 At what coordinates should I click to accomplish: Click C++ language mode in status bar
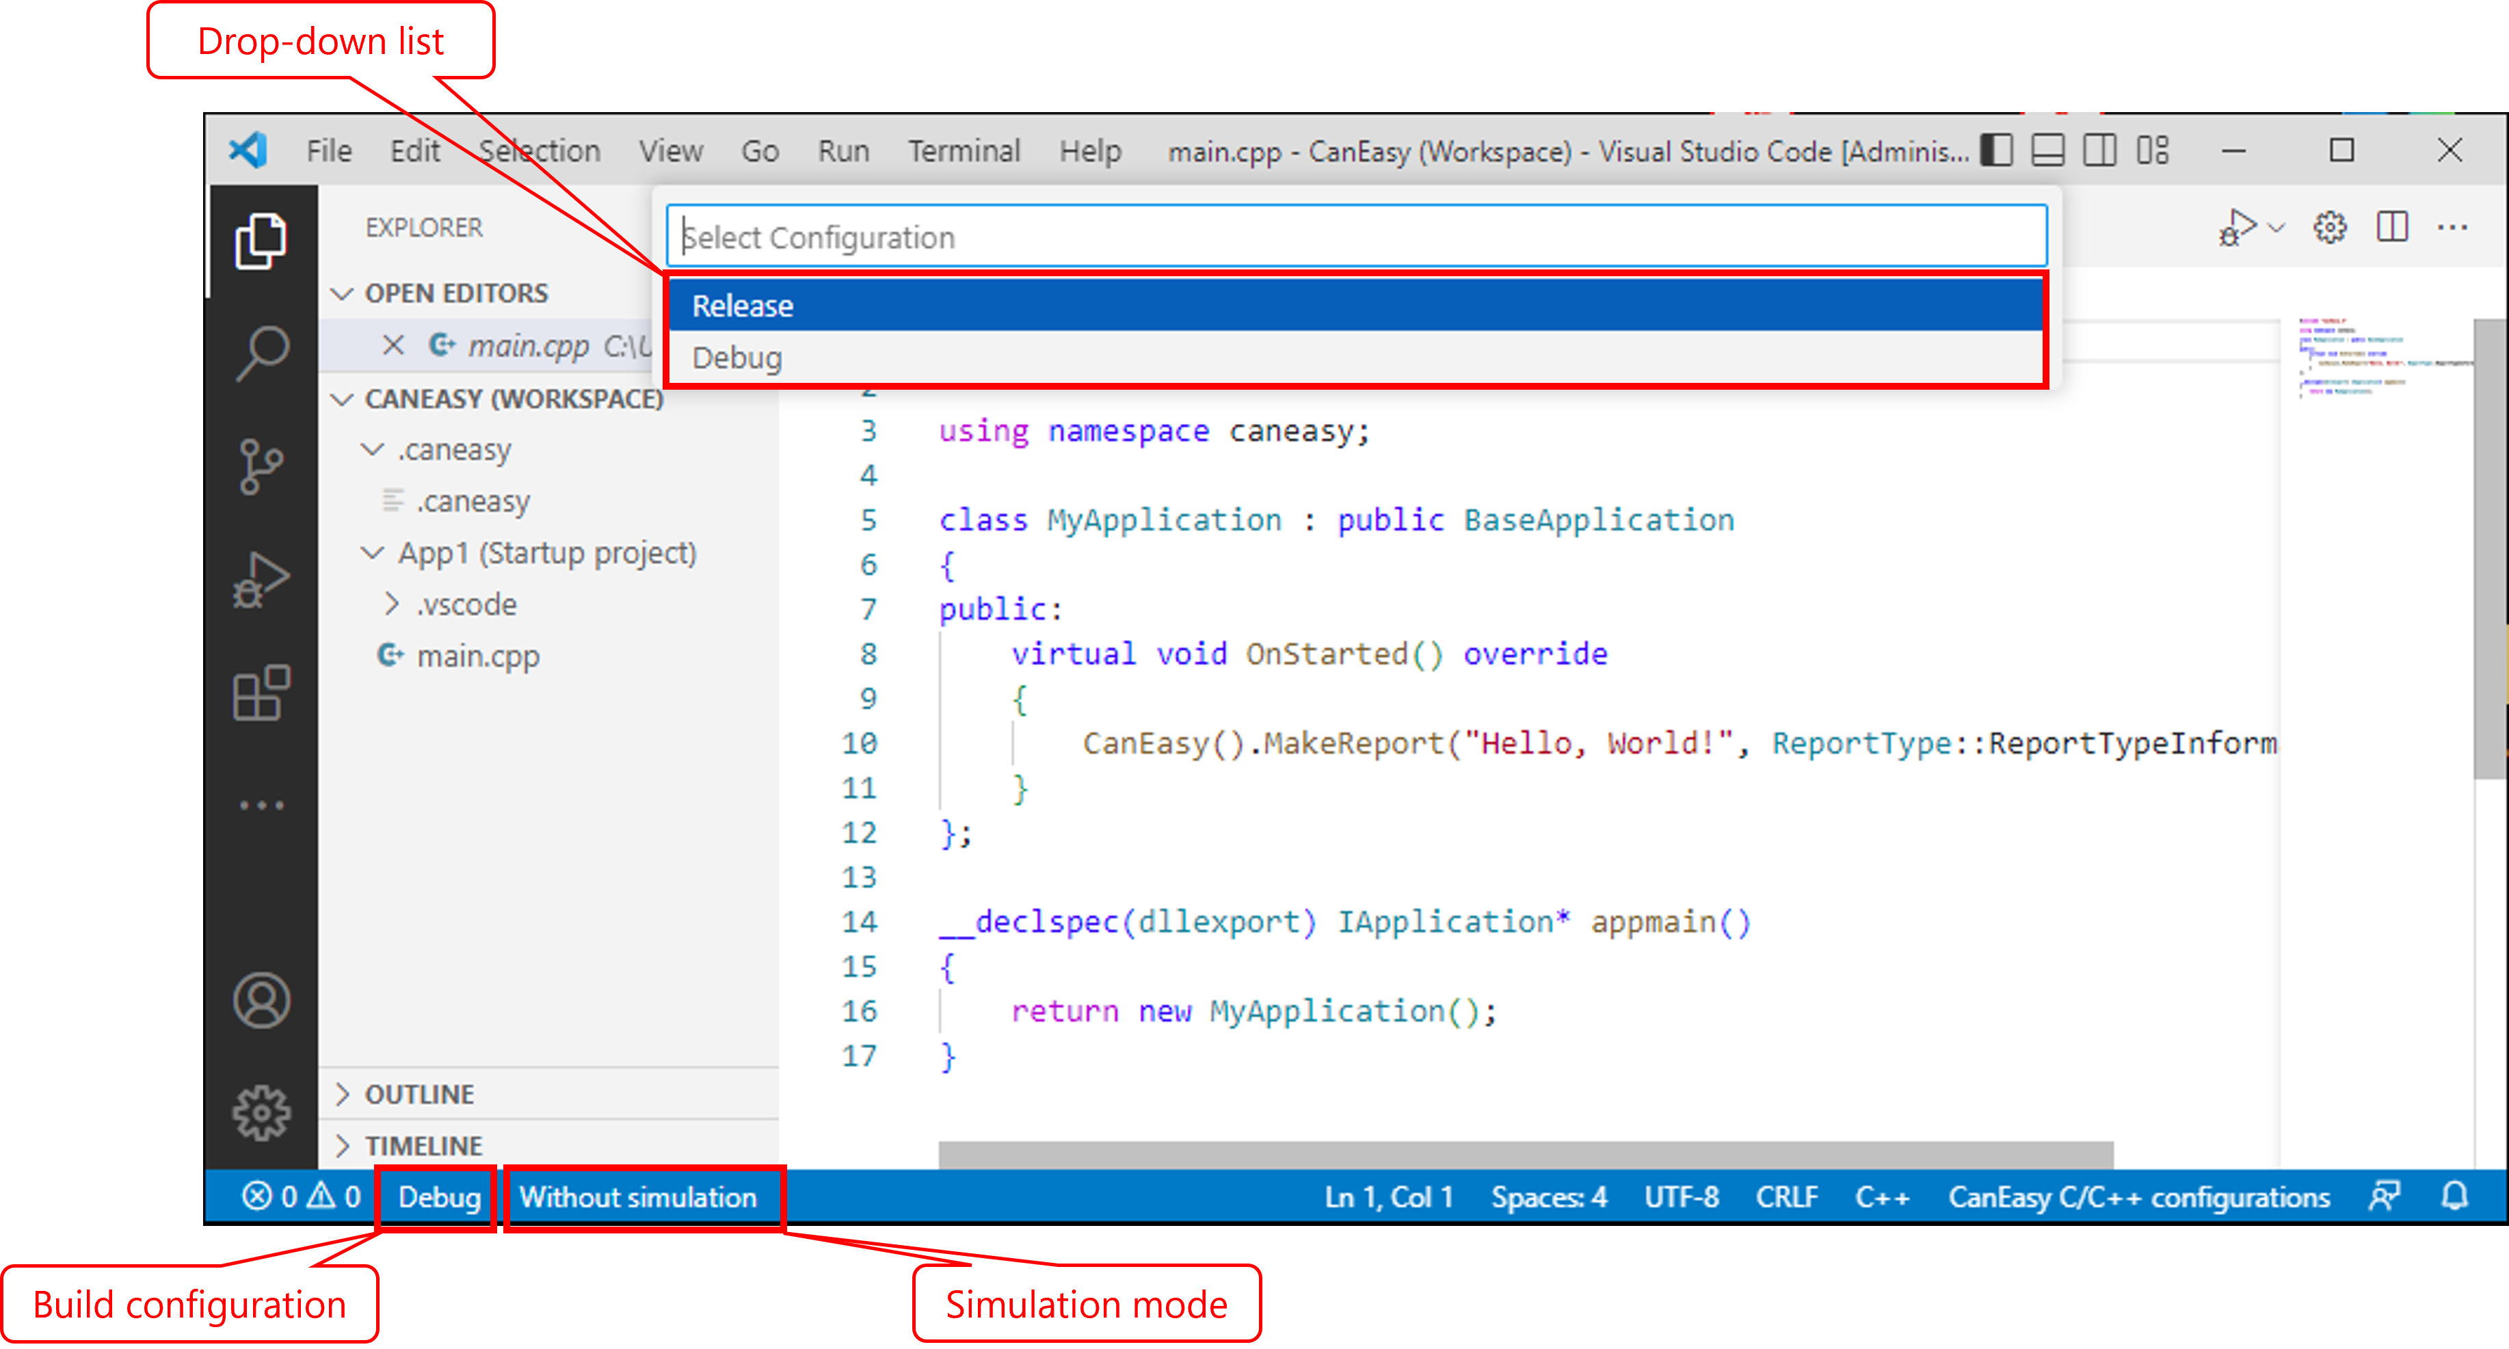(x=1882, y=1196)
